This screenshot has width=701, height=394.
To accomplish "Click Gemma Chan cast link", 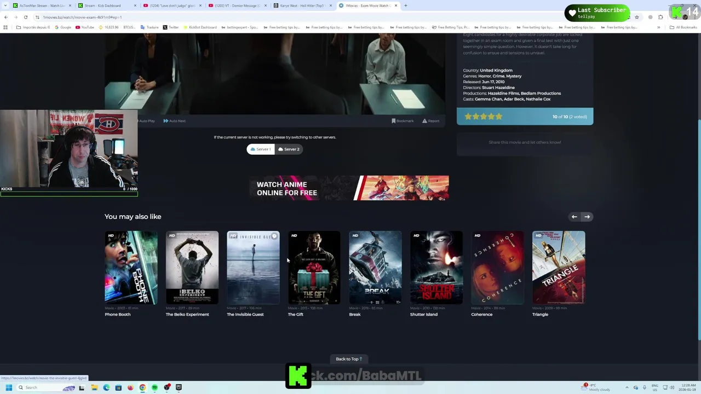I will pos(488,99).
